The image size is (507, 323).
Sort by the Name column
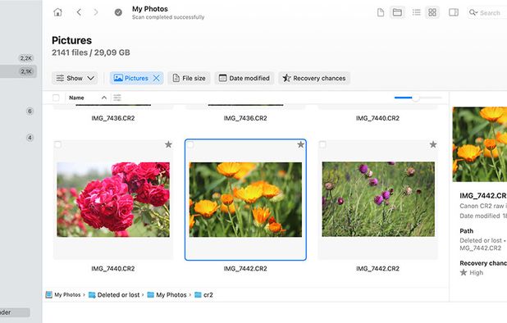coord(76,98)
